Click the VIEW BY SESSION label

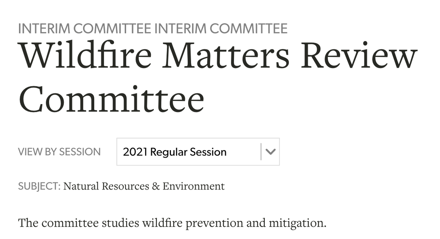point(59,152)
